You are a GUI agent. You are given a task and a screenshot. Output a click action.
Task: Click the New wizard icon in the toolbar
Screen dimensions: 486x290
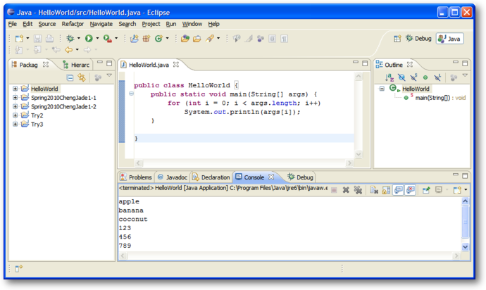[x=19, y=39]
